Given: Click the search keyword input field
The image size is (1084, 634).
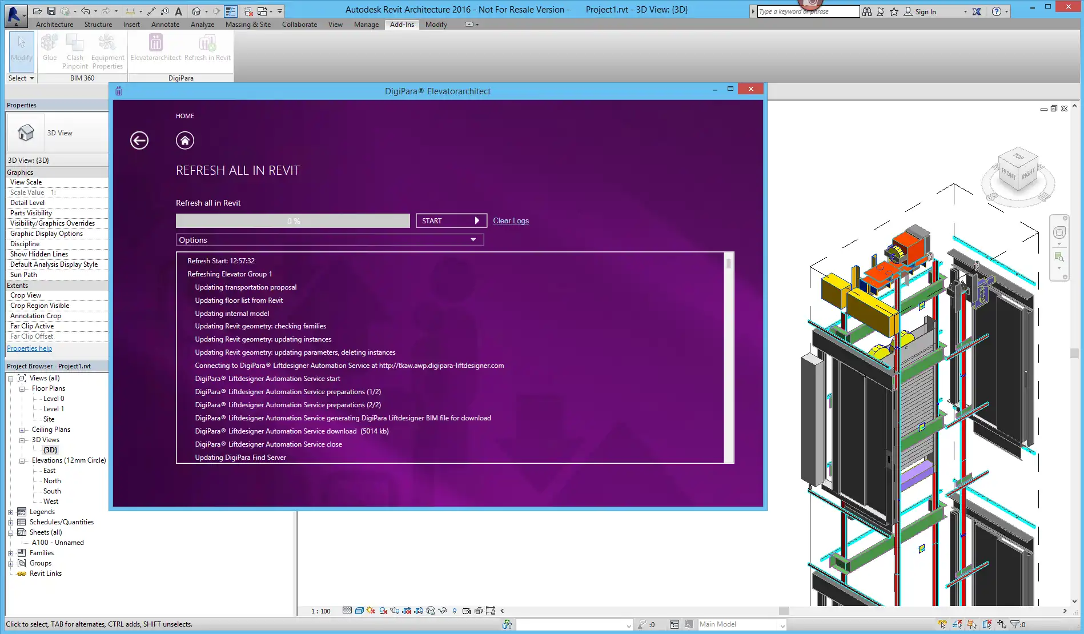Looking at the screenshot, I should (x=808, y=11).
